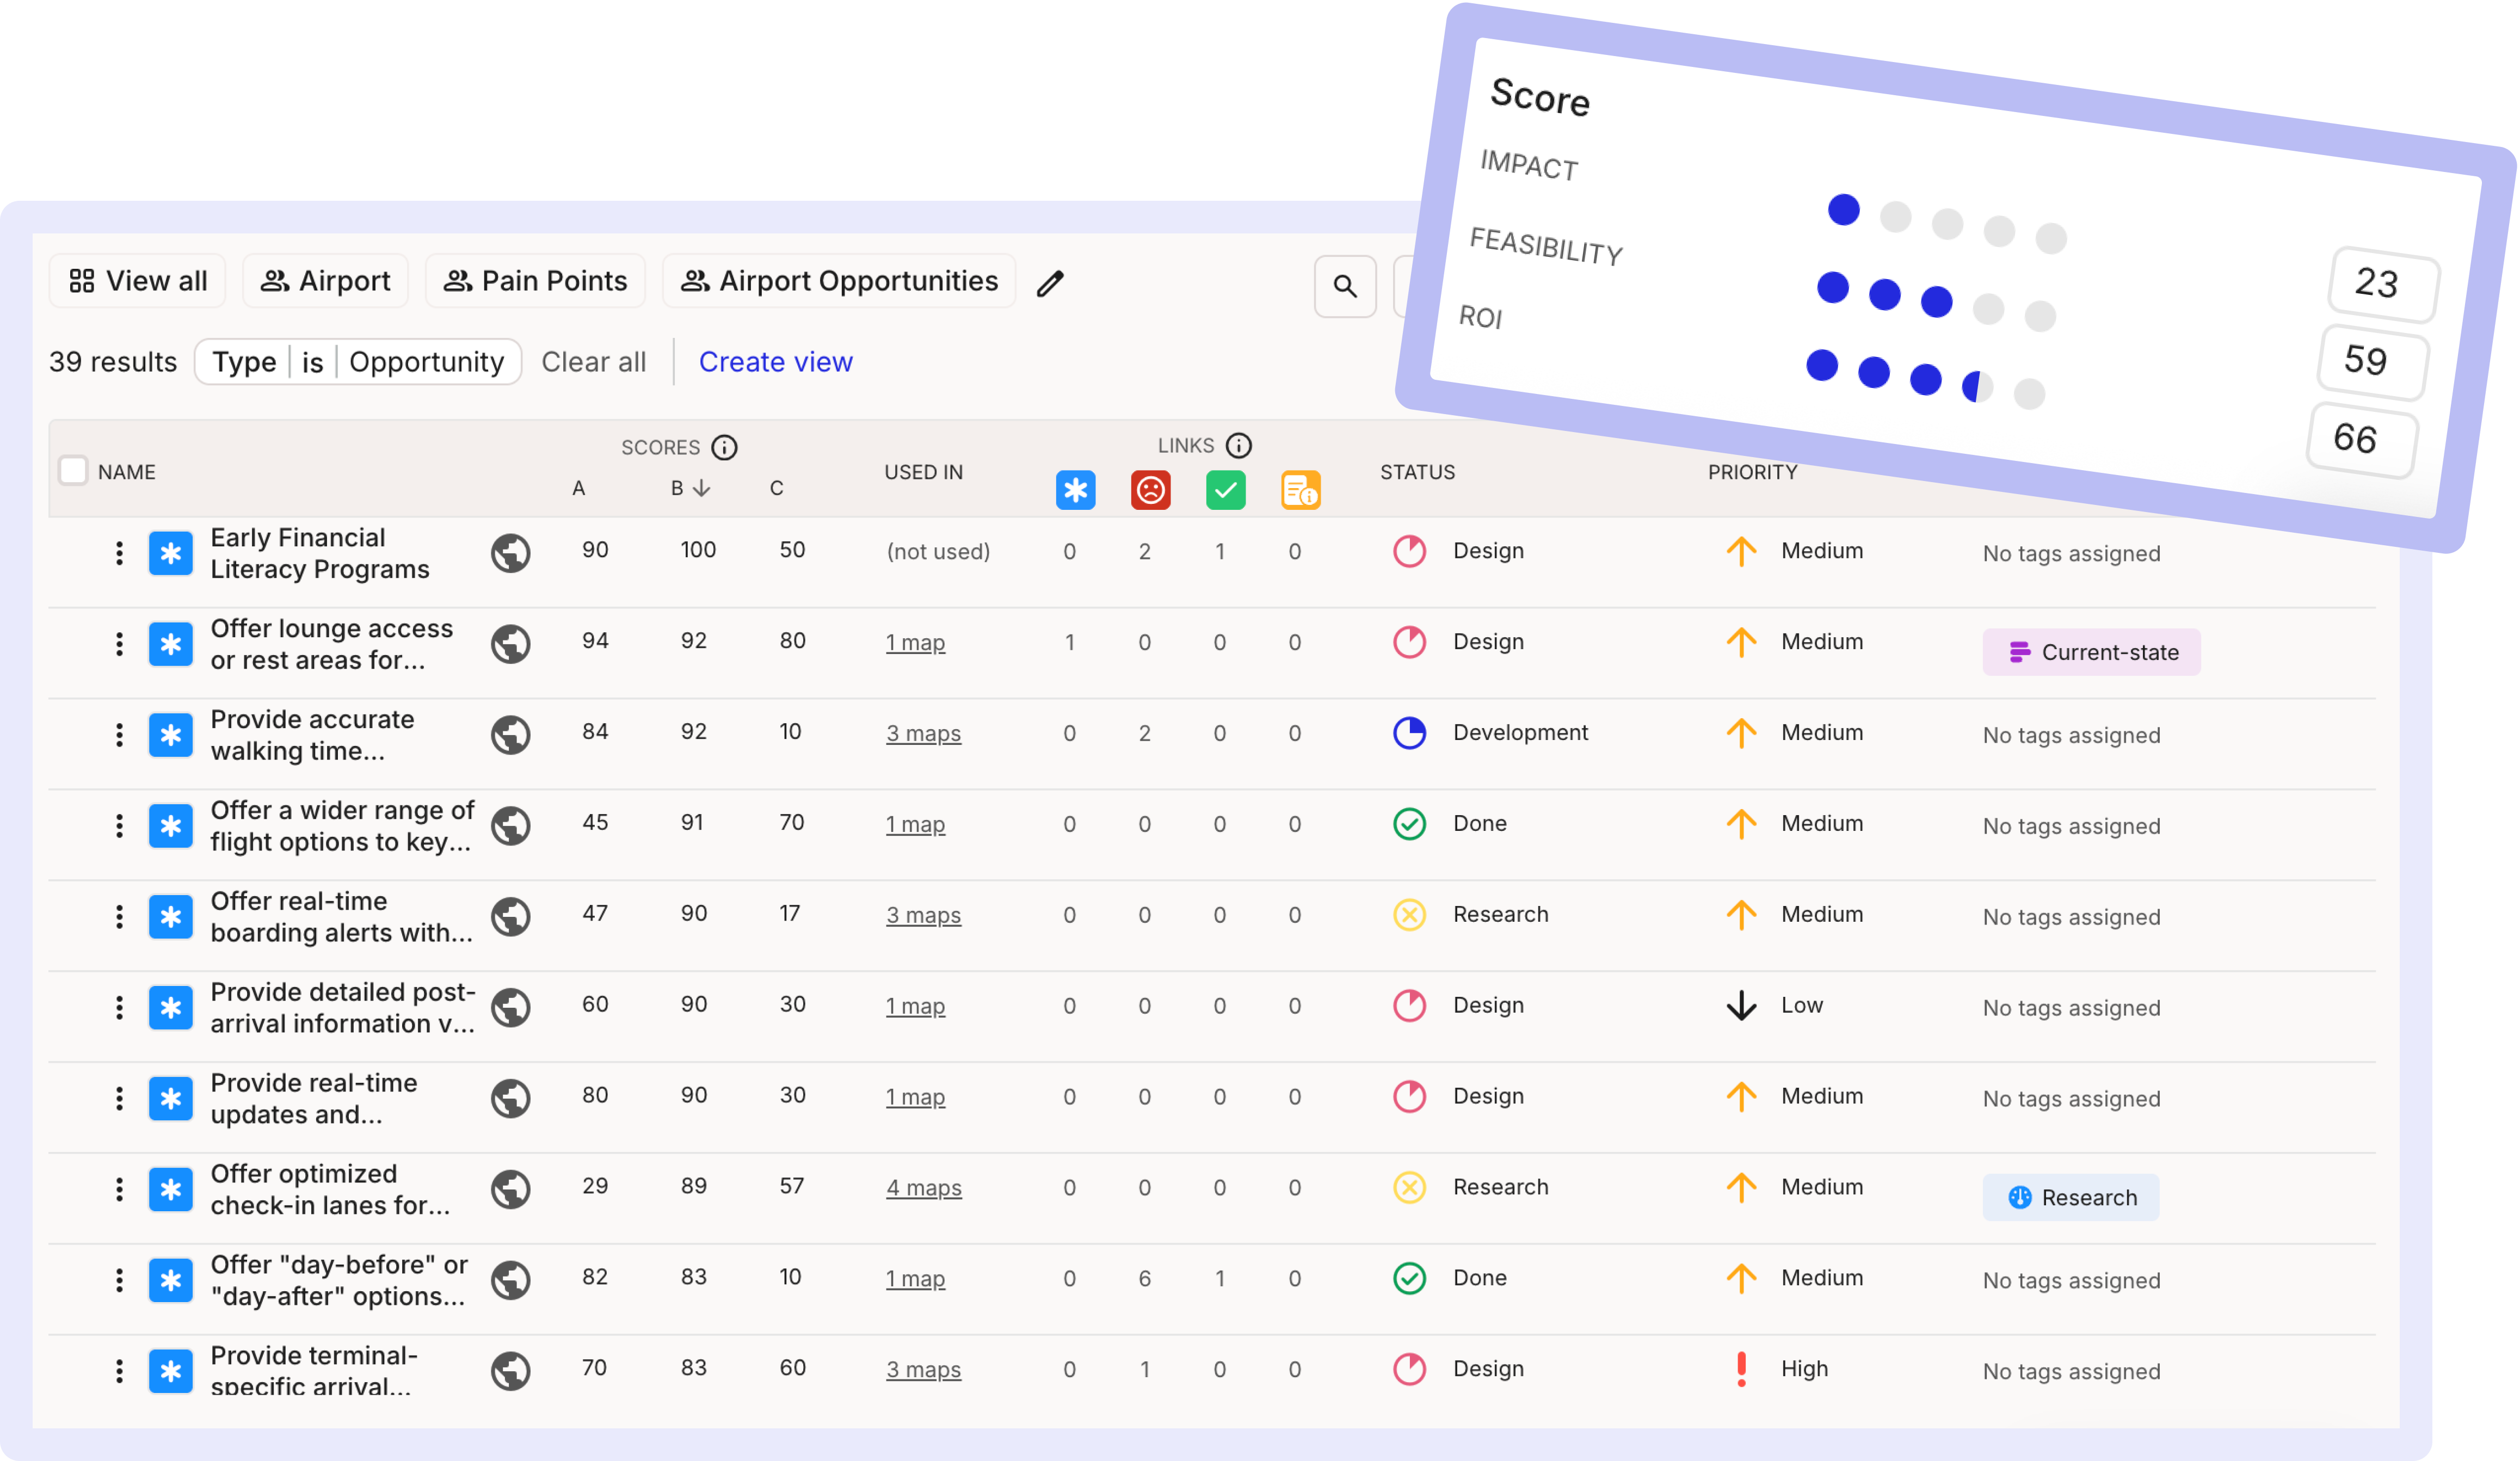Sort by score column B

(x=690, y=488)
